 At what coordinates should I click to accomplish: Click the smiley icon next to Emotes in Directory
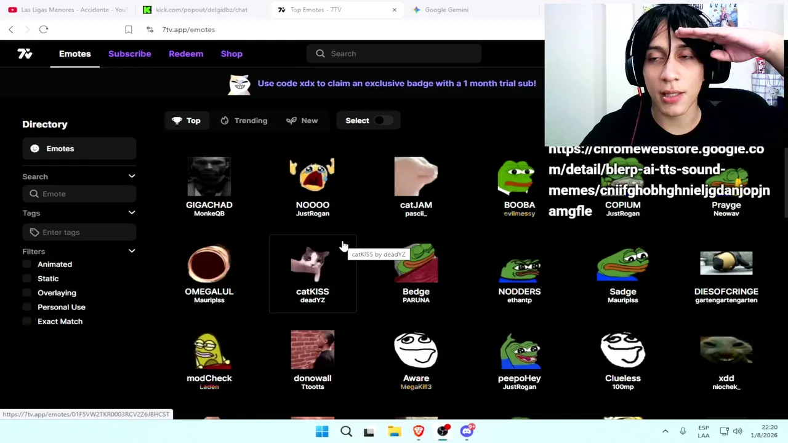[x=34, y=148]
